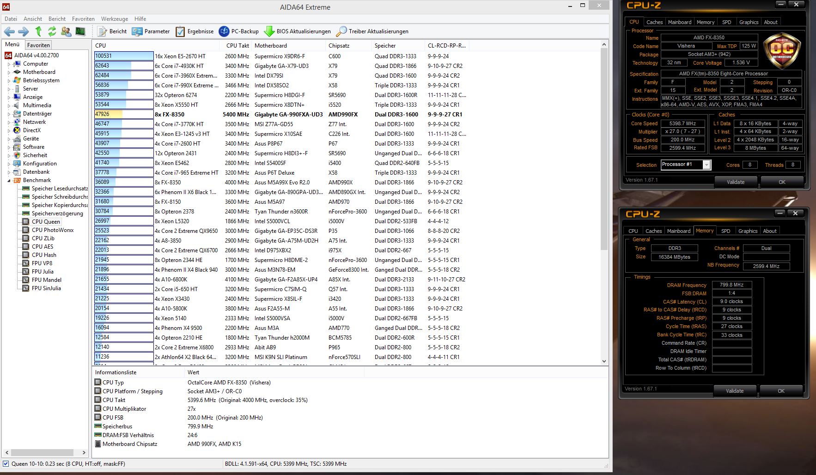Expand the Netzwerk tree node

point(9,122)
